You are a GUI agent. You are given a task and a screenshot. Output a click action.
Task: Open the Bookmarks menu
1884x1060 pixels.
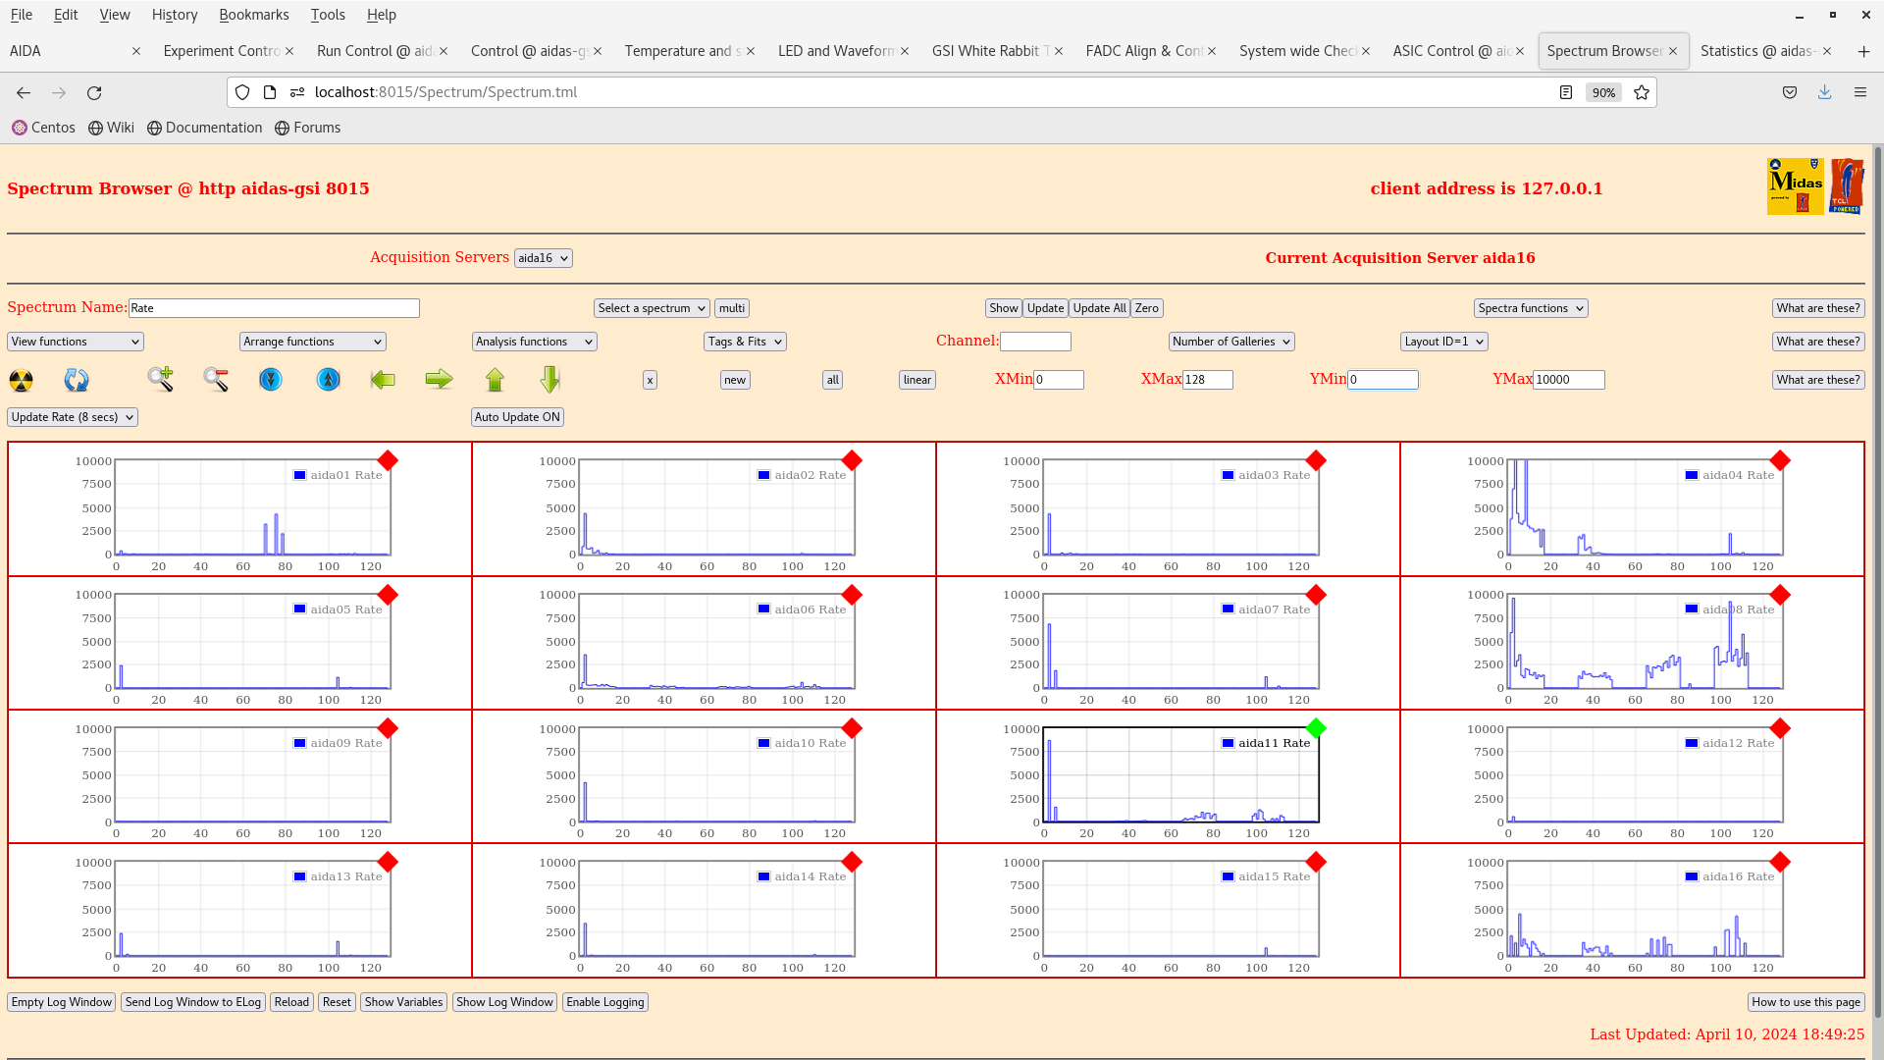click(254, 15)
